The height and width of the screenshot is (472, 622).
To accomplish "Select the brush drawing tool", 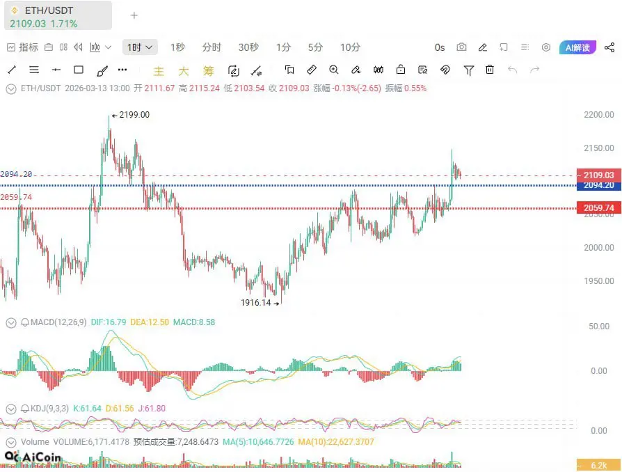I will pos(102,71).
